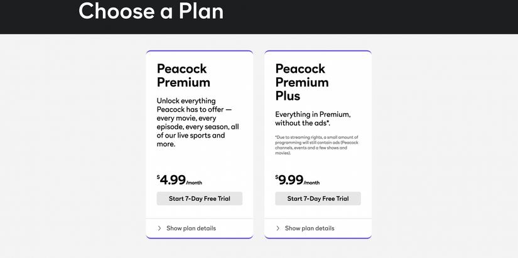This screenshot has width=518, height=258.
Task: Click the purple top border of Premium Plus card
Action: click(x=318, y=51)
